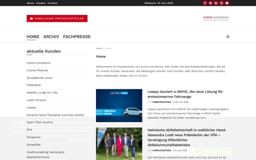Click the 9. Juli 2025 article date
The width and height of the screenshot is (256, 160).
180,150
